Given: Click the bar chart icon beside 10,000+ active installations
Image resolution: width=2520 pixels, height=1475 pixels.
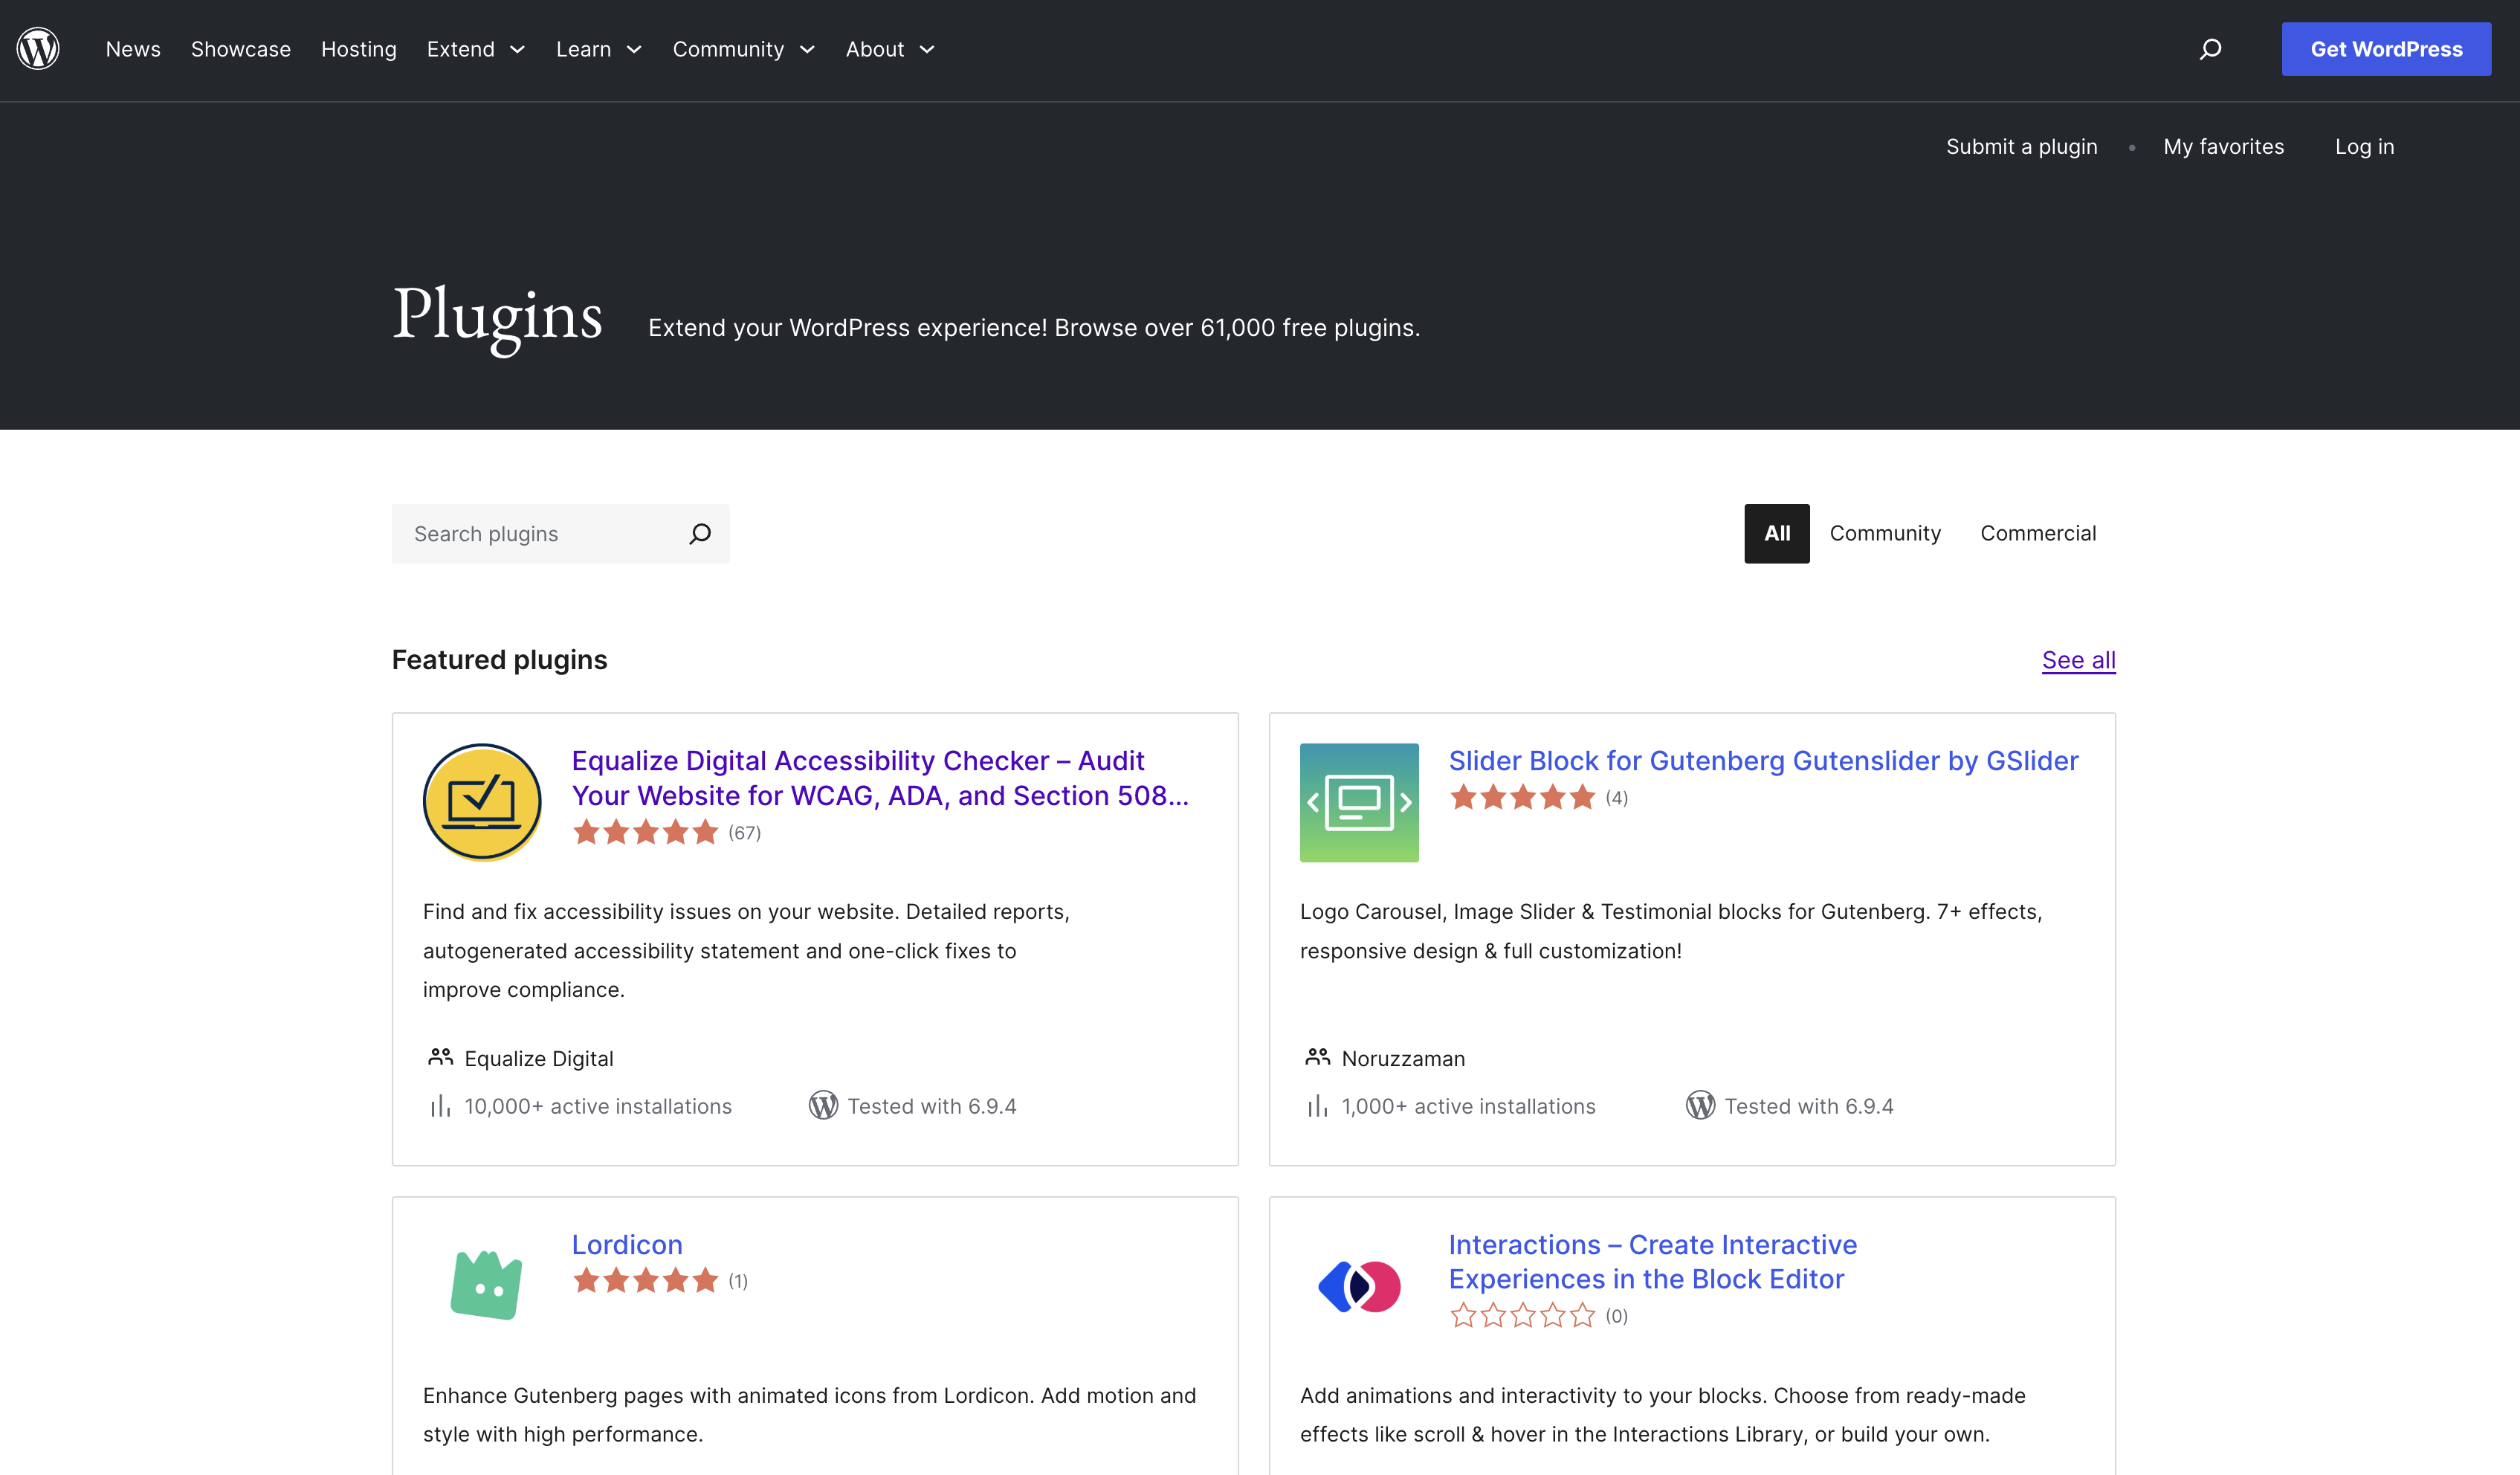Looking at the screenshot, I should click(x=440, y=1106).
